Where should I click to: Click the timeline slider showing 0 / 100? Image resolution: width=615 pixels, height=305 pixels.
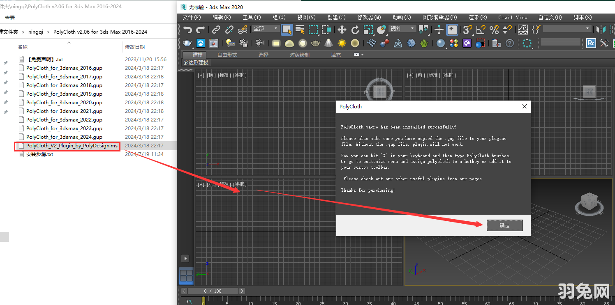(x=214, y=291)
